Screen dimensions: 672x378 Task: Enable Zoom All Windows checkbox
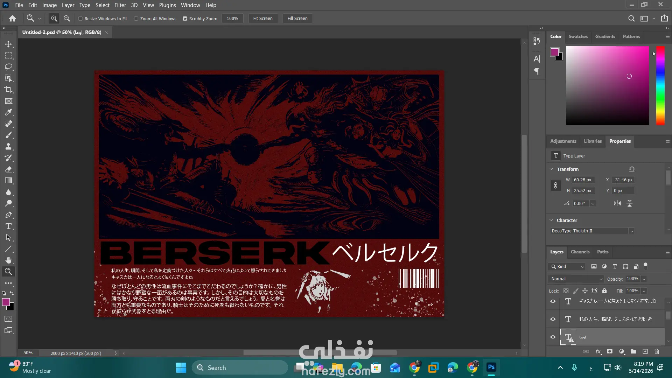point(136,19)
